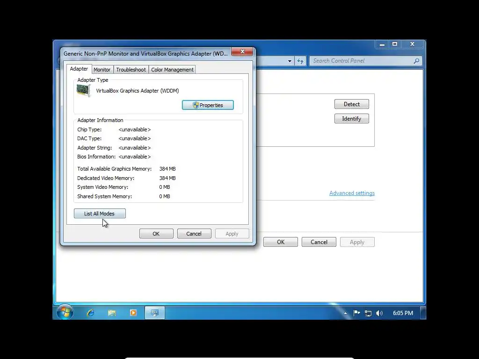Click Total Available Graphics Memory label
Image resolution: width=479 pixels, height=359 pixels.
point(114,169)
